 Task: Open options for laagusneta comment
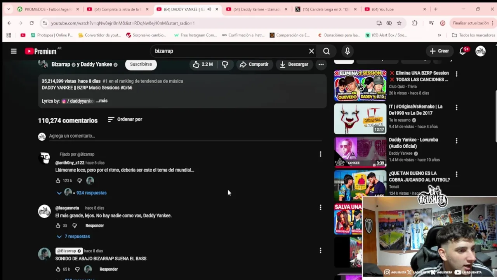[x=320, y=208]
